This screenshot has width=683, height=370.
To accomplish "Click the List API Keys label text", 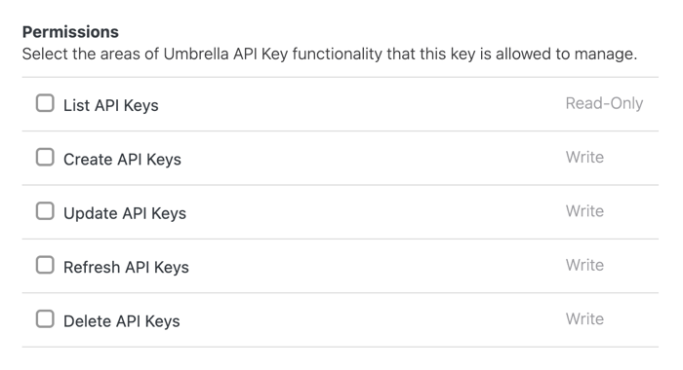I will (111, 106).
